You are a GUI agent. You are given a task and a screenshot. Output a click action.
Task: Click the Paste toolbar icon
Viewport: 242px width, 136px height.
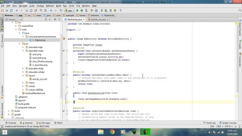[x=36, y=11]
